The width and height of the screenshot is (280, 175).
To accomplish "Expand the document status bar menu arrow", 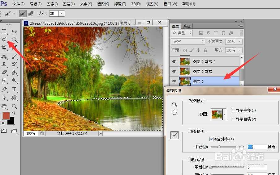I will [100, 133].
